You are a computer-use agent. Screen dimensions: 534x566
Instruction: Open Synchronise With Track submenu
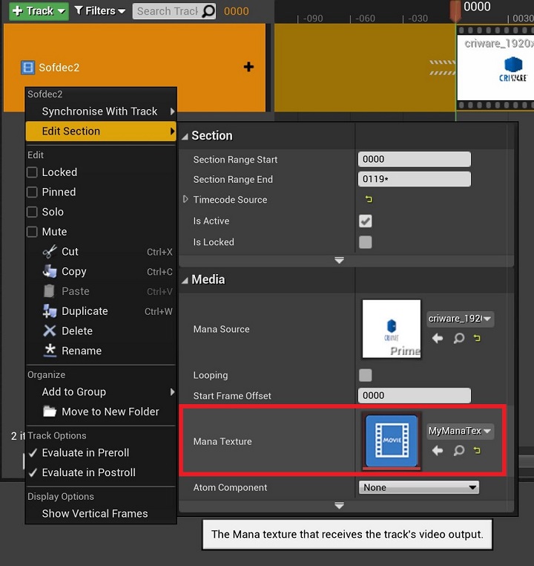click(99, 111)
